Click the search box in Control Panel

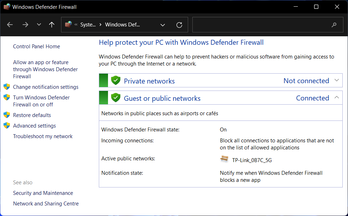point(268,25)
